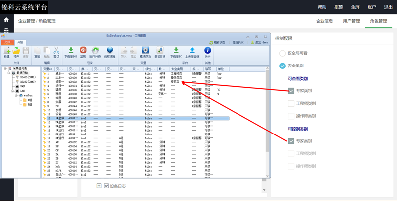This screenshot has height=201, width=397.
Task: Click 帮助 in the top bar
Action: click(322, 7)
